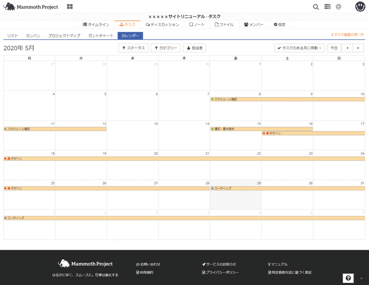369x285 pixels.
Task: Open the カテゴリー filter
Action: [166, 48]
